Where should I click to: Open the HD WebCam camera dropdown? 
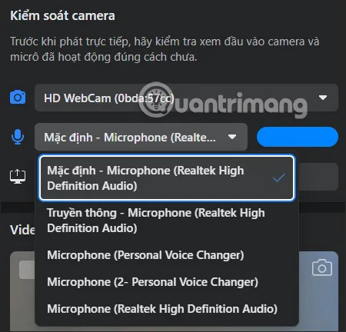186,98
